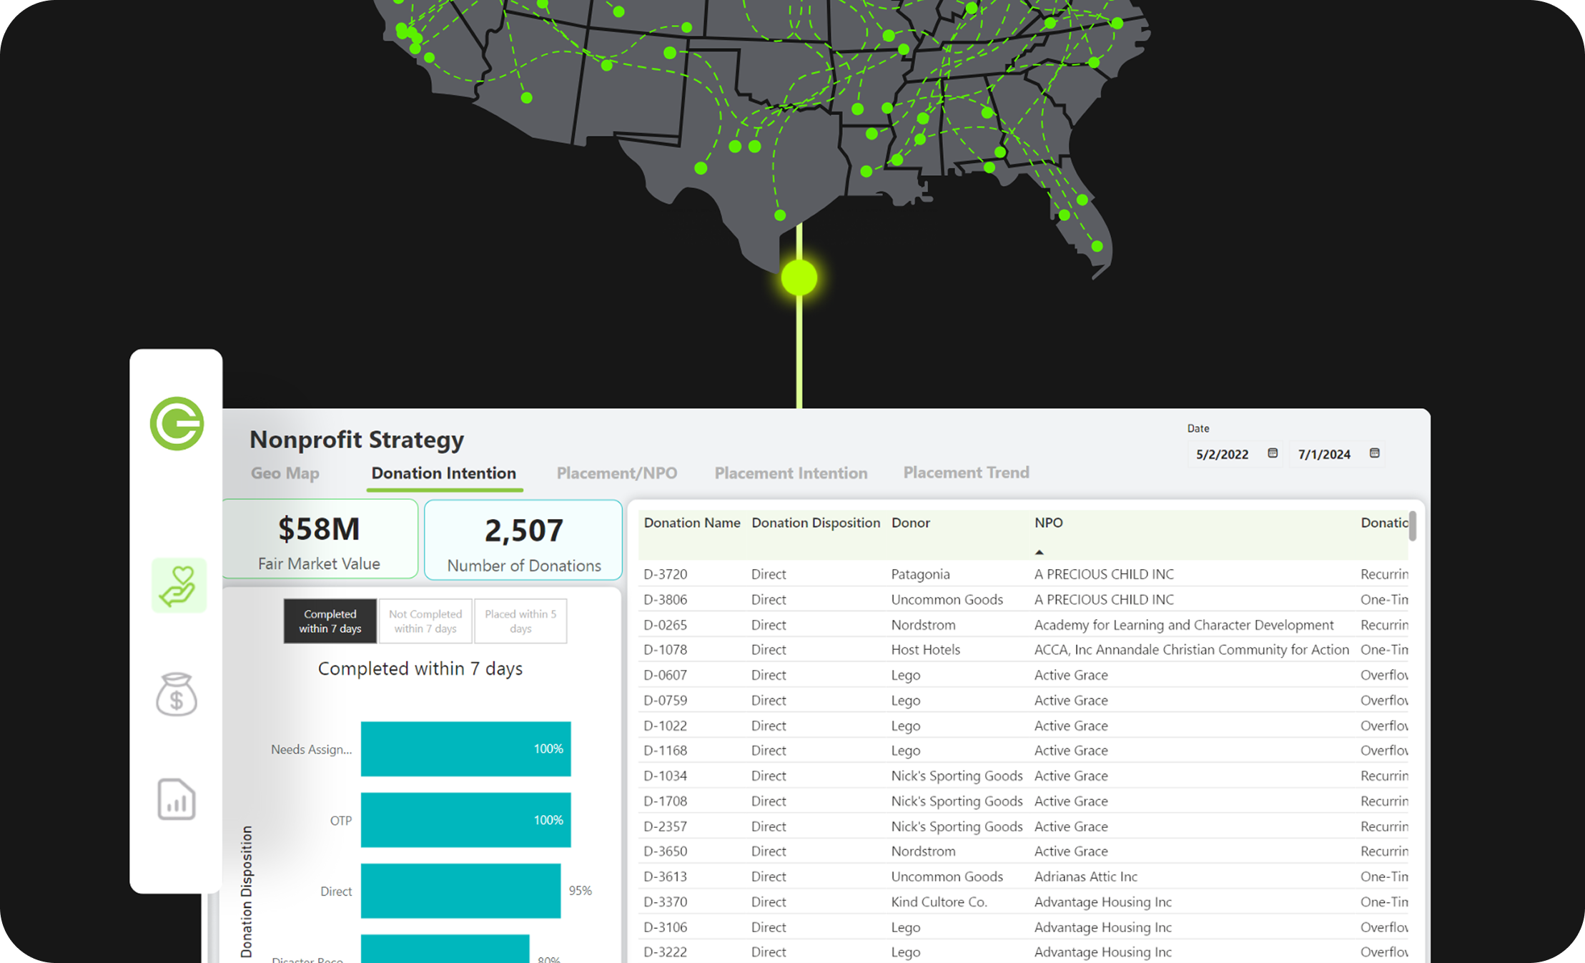Open the donation hand-heart sidebar icon

(178, 586)
